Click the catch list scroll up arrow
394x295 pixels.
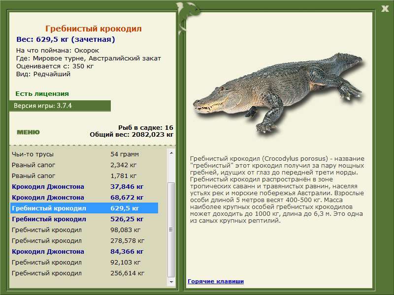(x=171, y=153)
